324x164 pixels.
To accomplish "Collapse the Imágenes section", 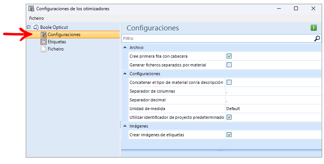I will (x=125, y=126).
